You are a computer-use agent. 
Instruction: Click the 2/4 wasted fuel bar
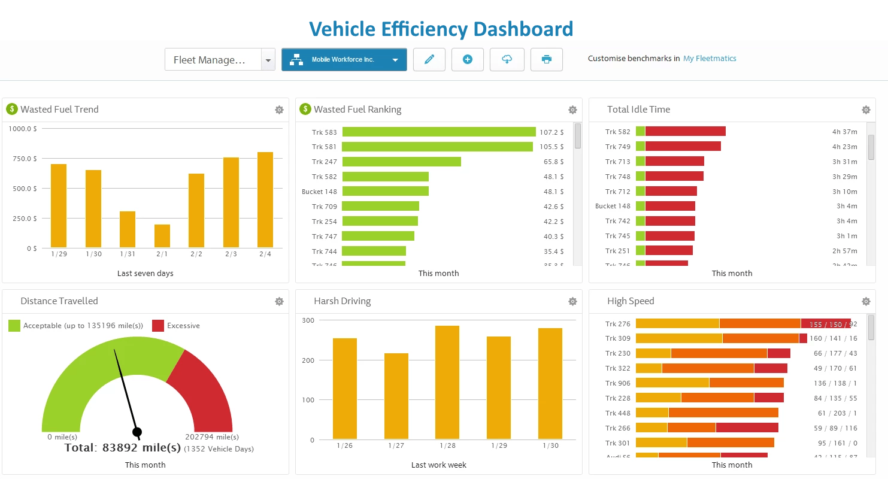[265, 200]
